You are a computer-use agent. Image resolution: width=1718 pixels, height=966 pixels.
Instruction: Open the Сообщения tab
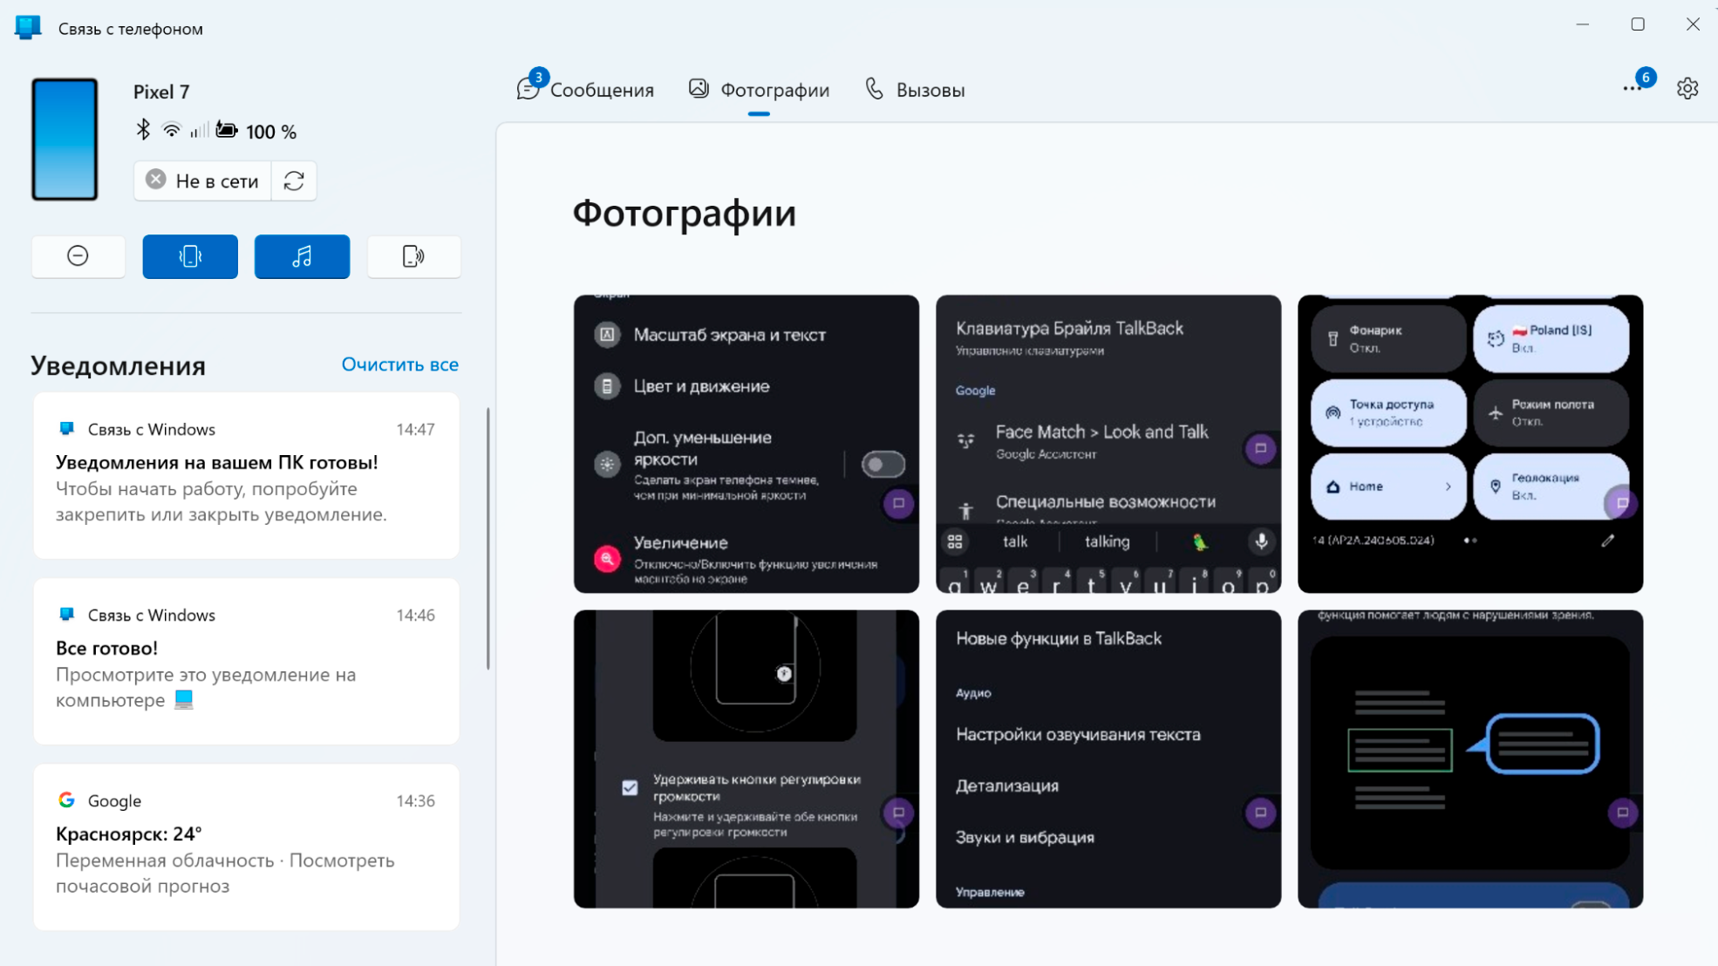tap(585, 90)
